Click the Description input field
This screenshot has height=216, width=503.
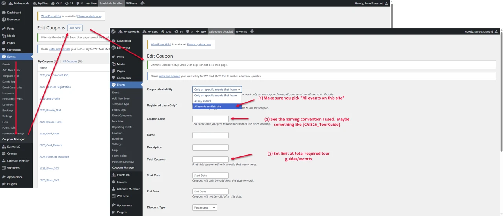pos(210,147)
